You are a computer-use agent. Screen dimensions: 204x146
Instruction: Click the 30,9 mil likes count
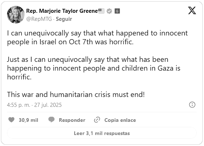[29, 120]
